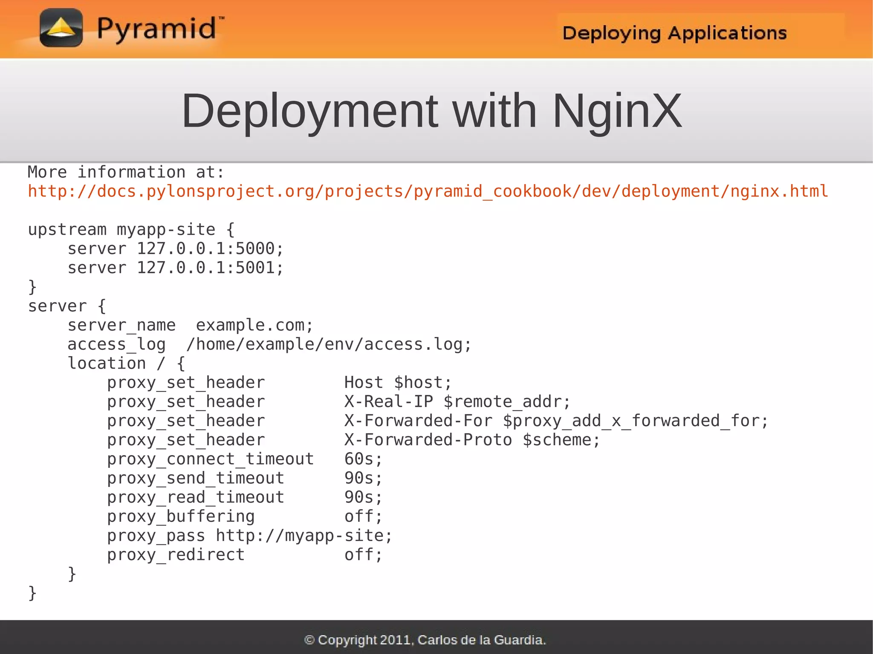Click the Pyramid logo icon
This screenshot has height=654, width=873.
[x=61, y=28]
